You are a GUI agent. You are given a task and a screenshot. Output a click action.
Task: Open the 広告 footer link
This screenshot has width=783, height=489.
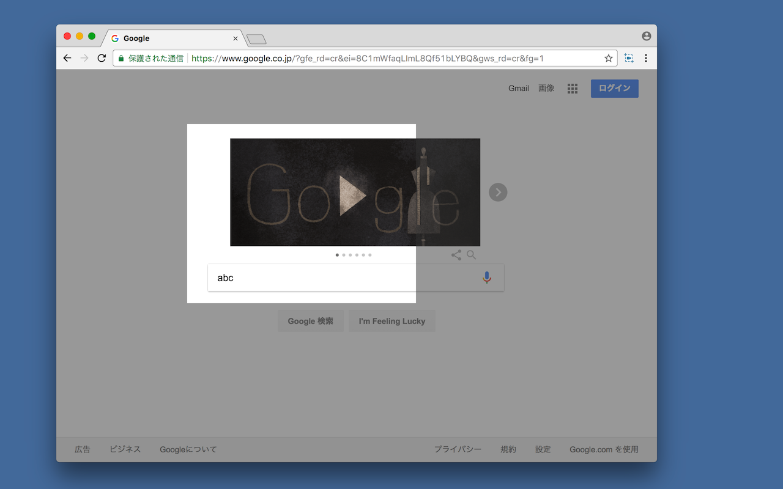coord(83,449)
